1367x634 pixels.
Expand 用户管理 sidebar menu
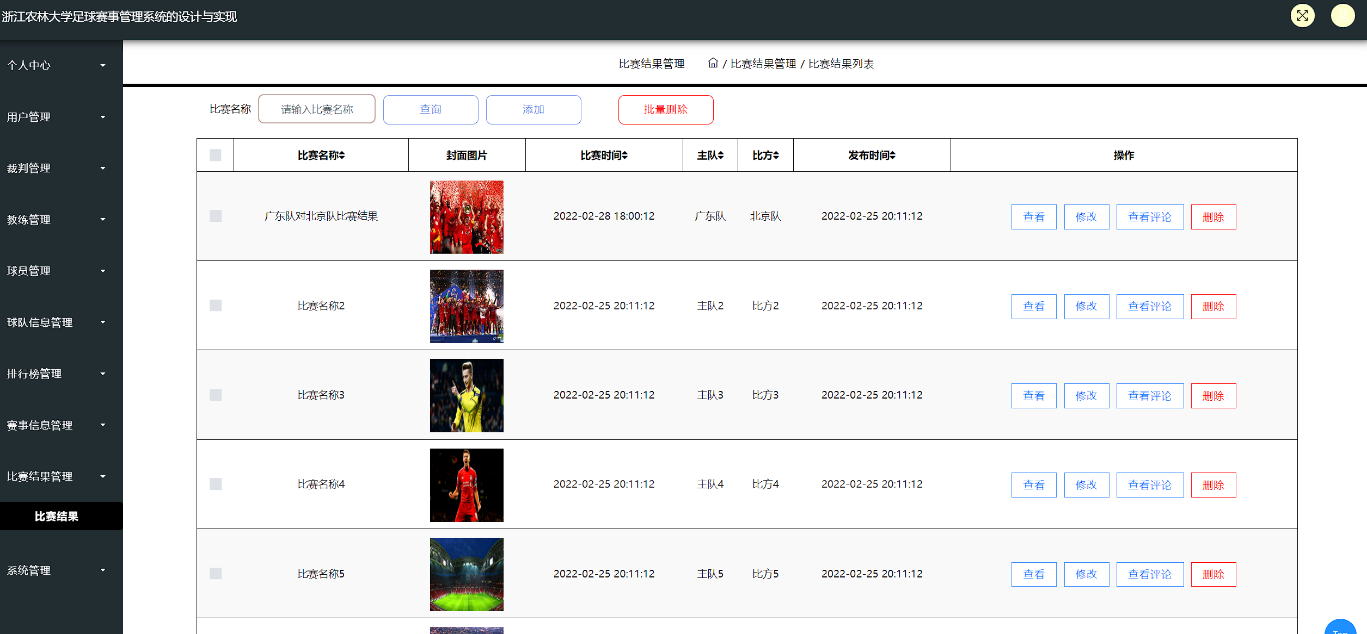pyautogui.click(x=56, y=117)
